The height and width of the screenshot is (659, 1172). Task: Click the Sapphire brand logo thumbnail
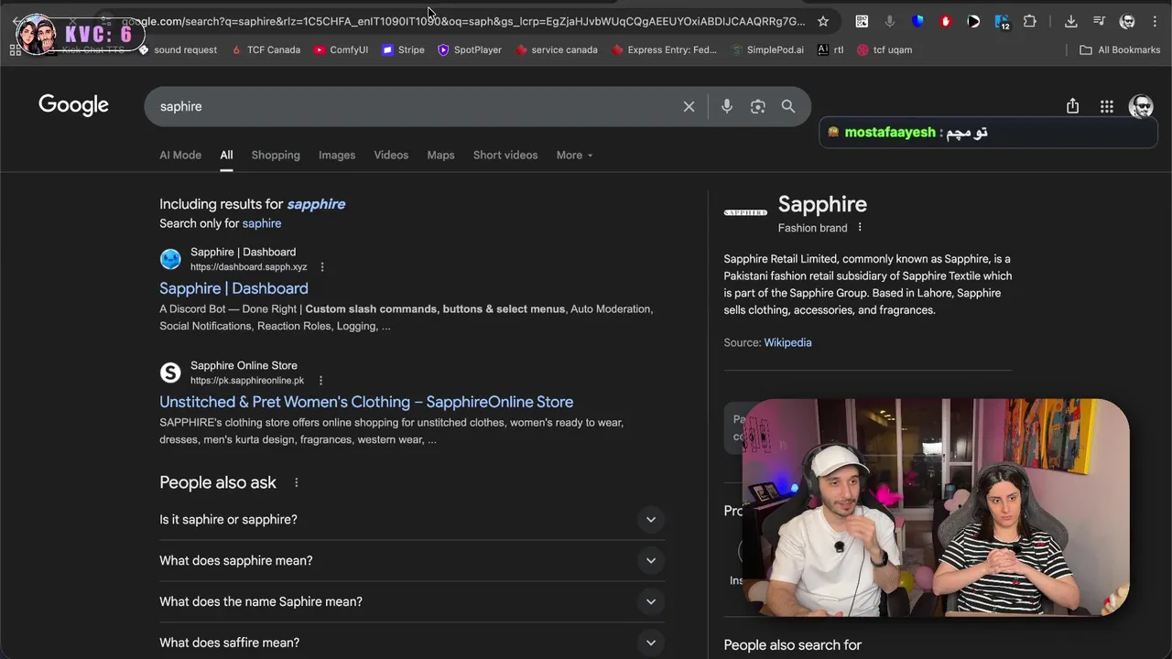745,212
